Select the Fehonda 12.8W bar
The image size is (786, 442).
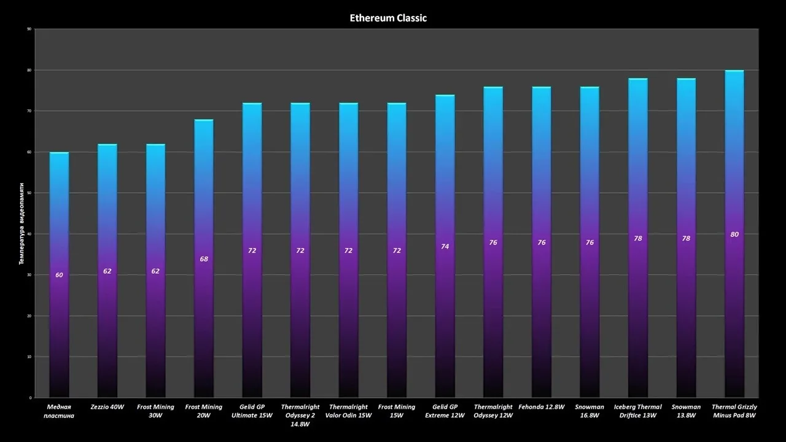(x=542, y=242)
